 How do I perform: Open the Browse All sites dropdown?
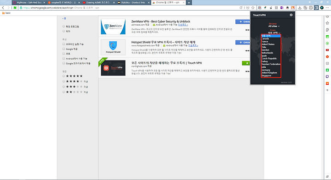(x=274, y=26)
